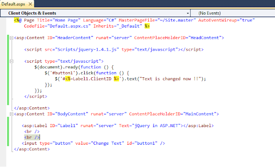Click the highlighted second <br /> tag
275x167 pixels.
(32, 137)
